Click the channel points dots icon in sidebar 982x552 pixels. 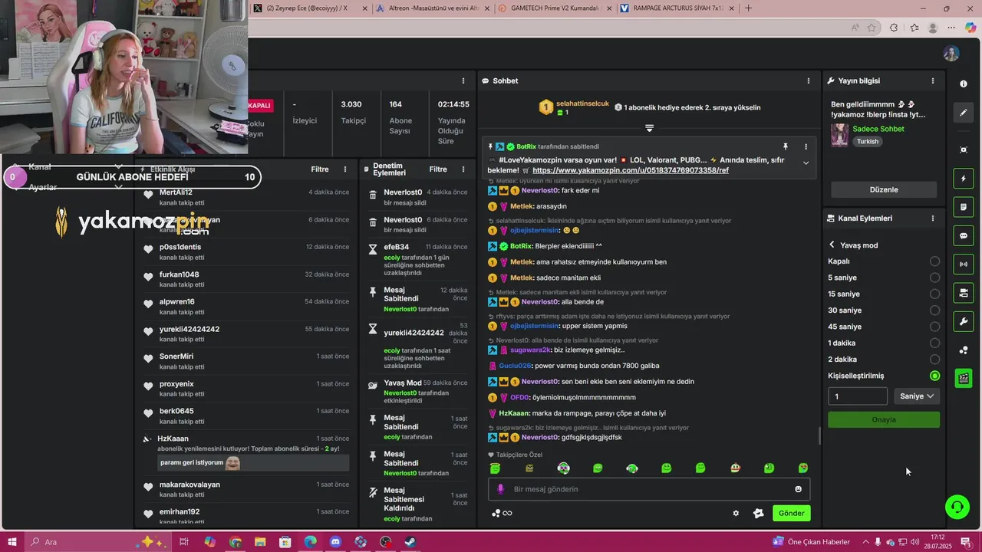tap(964, 350)
